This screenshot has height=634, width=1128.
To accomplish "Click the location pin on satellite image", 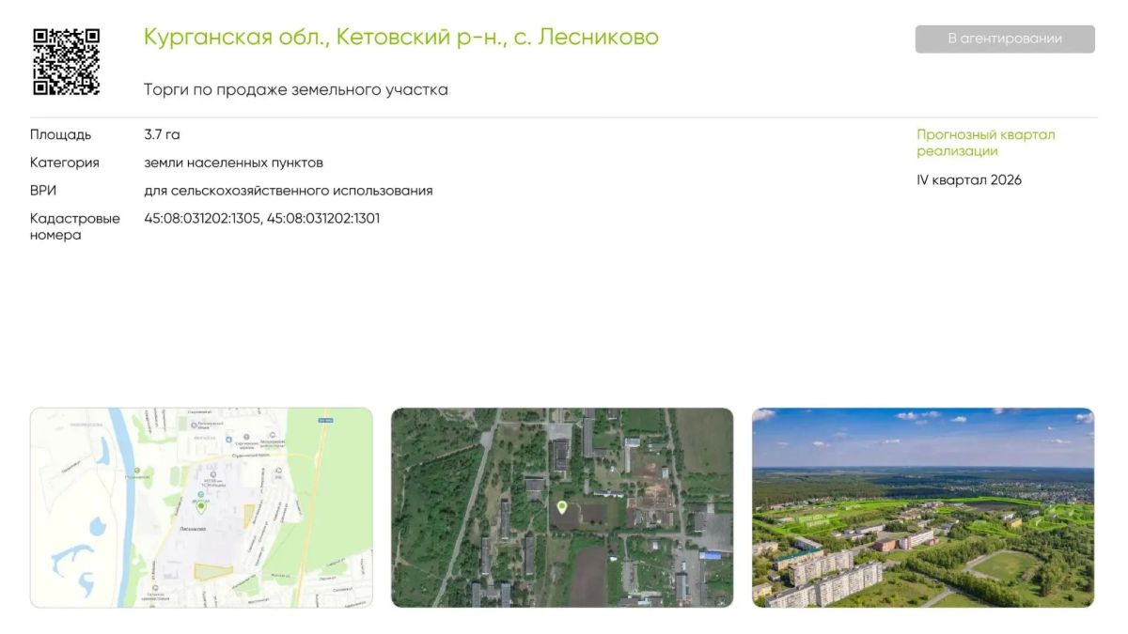I will 562,507.
